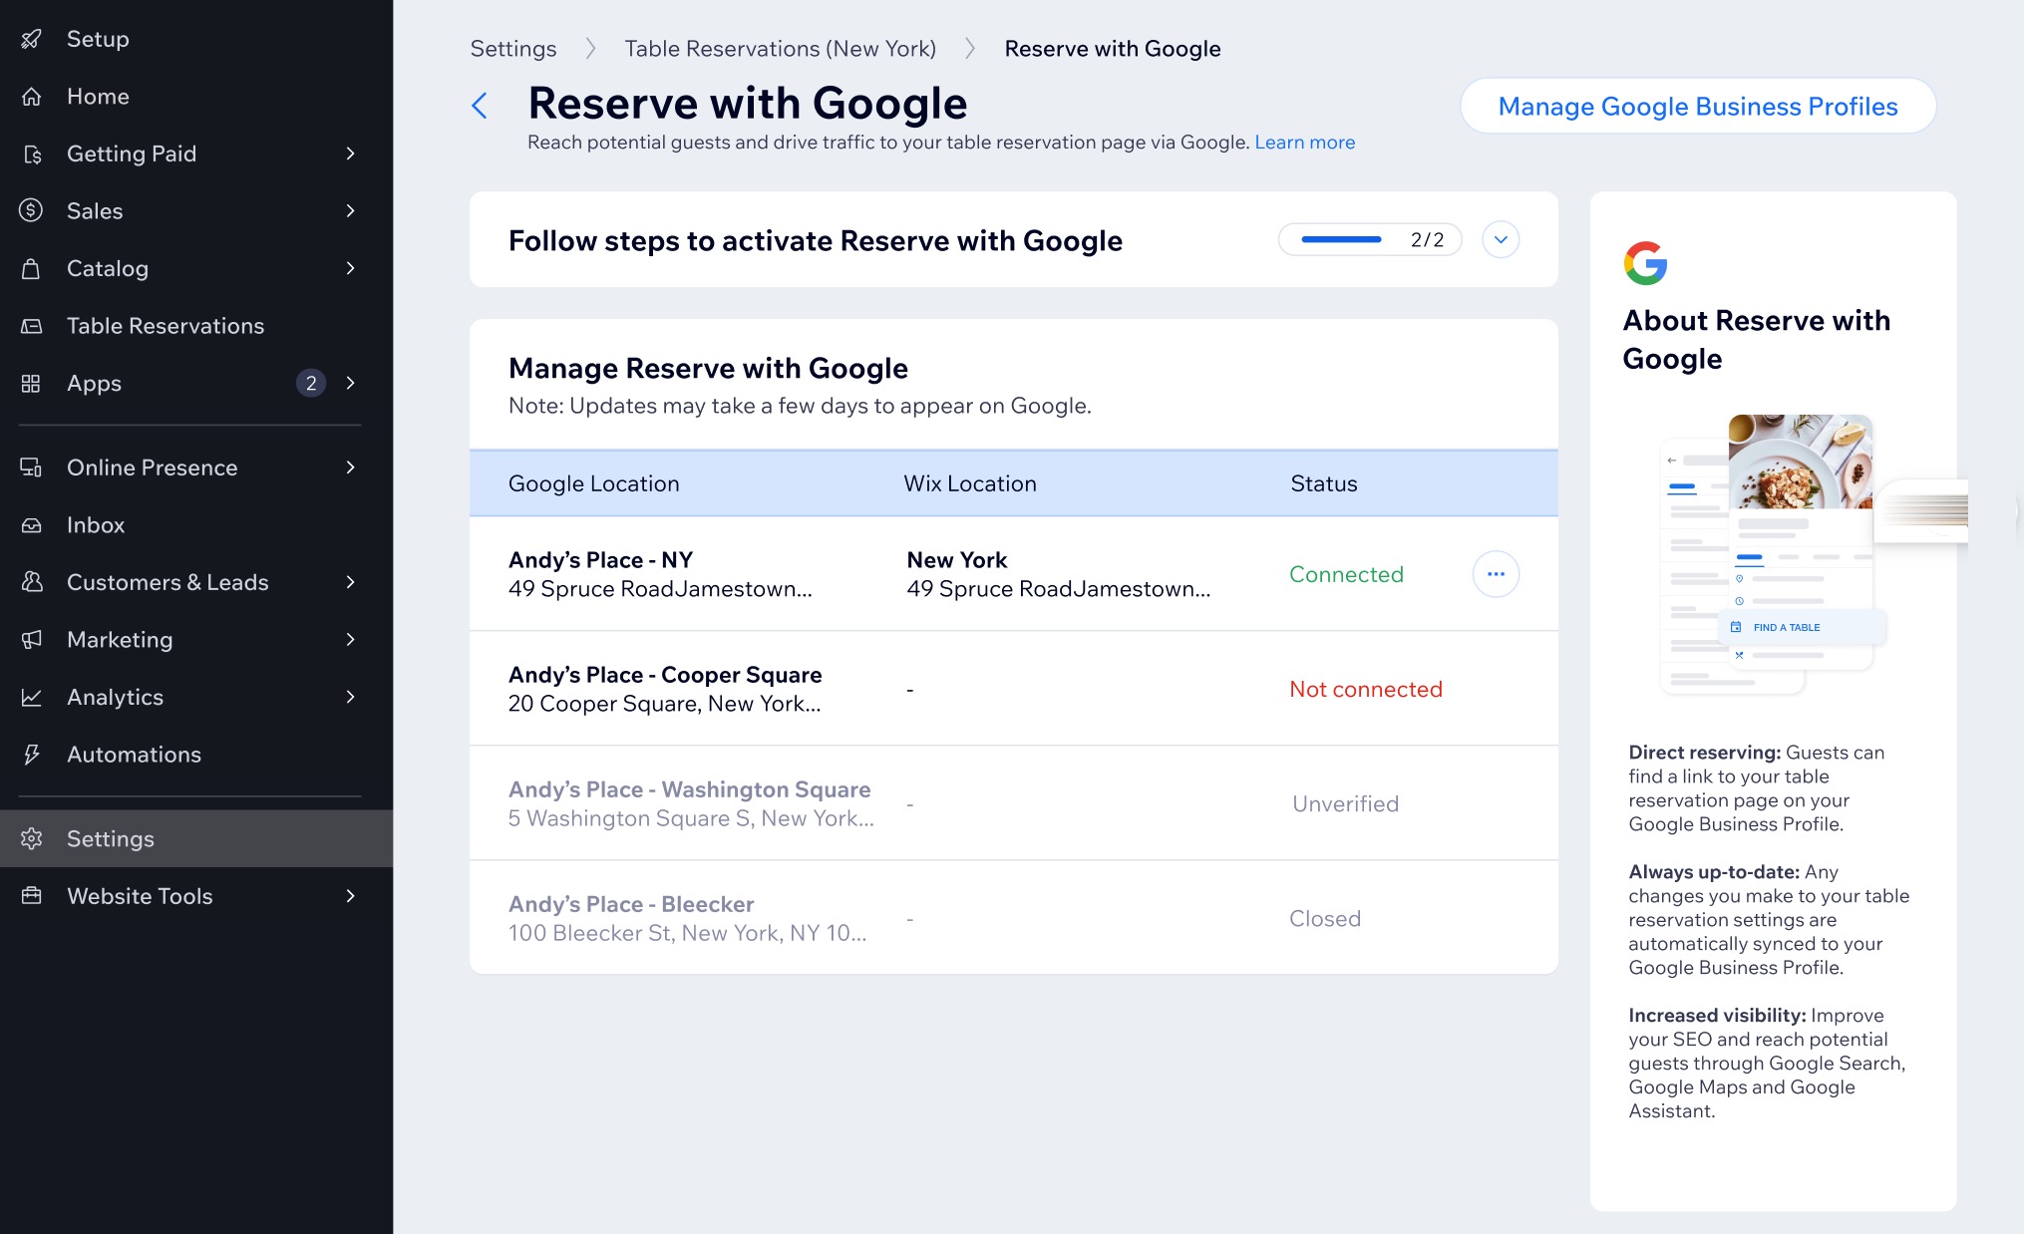Expand the Catalog submenu arrow

pyautogui.click(x=350, y=268)
